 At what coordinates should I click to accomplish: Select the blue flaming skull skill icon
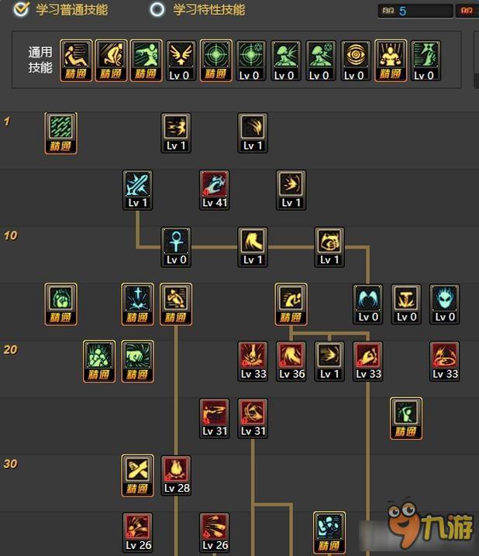point(445,304)
